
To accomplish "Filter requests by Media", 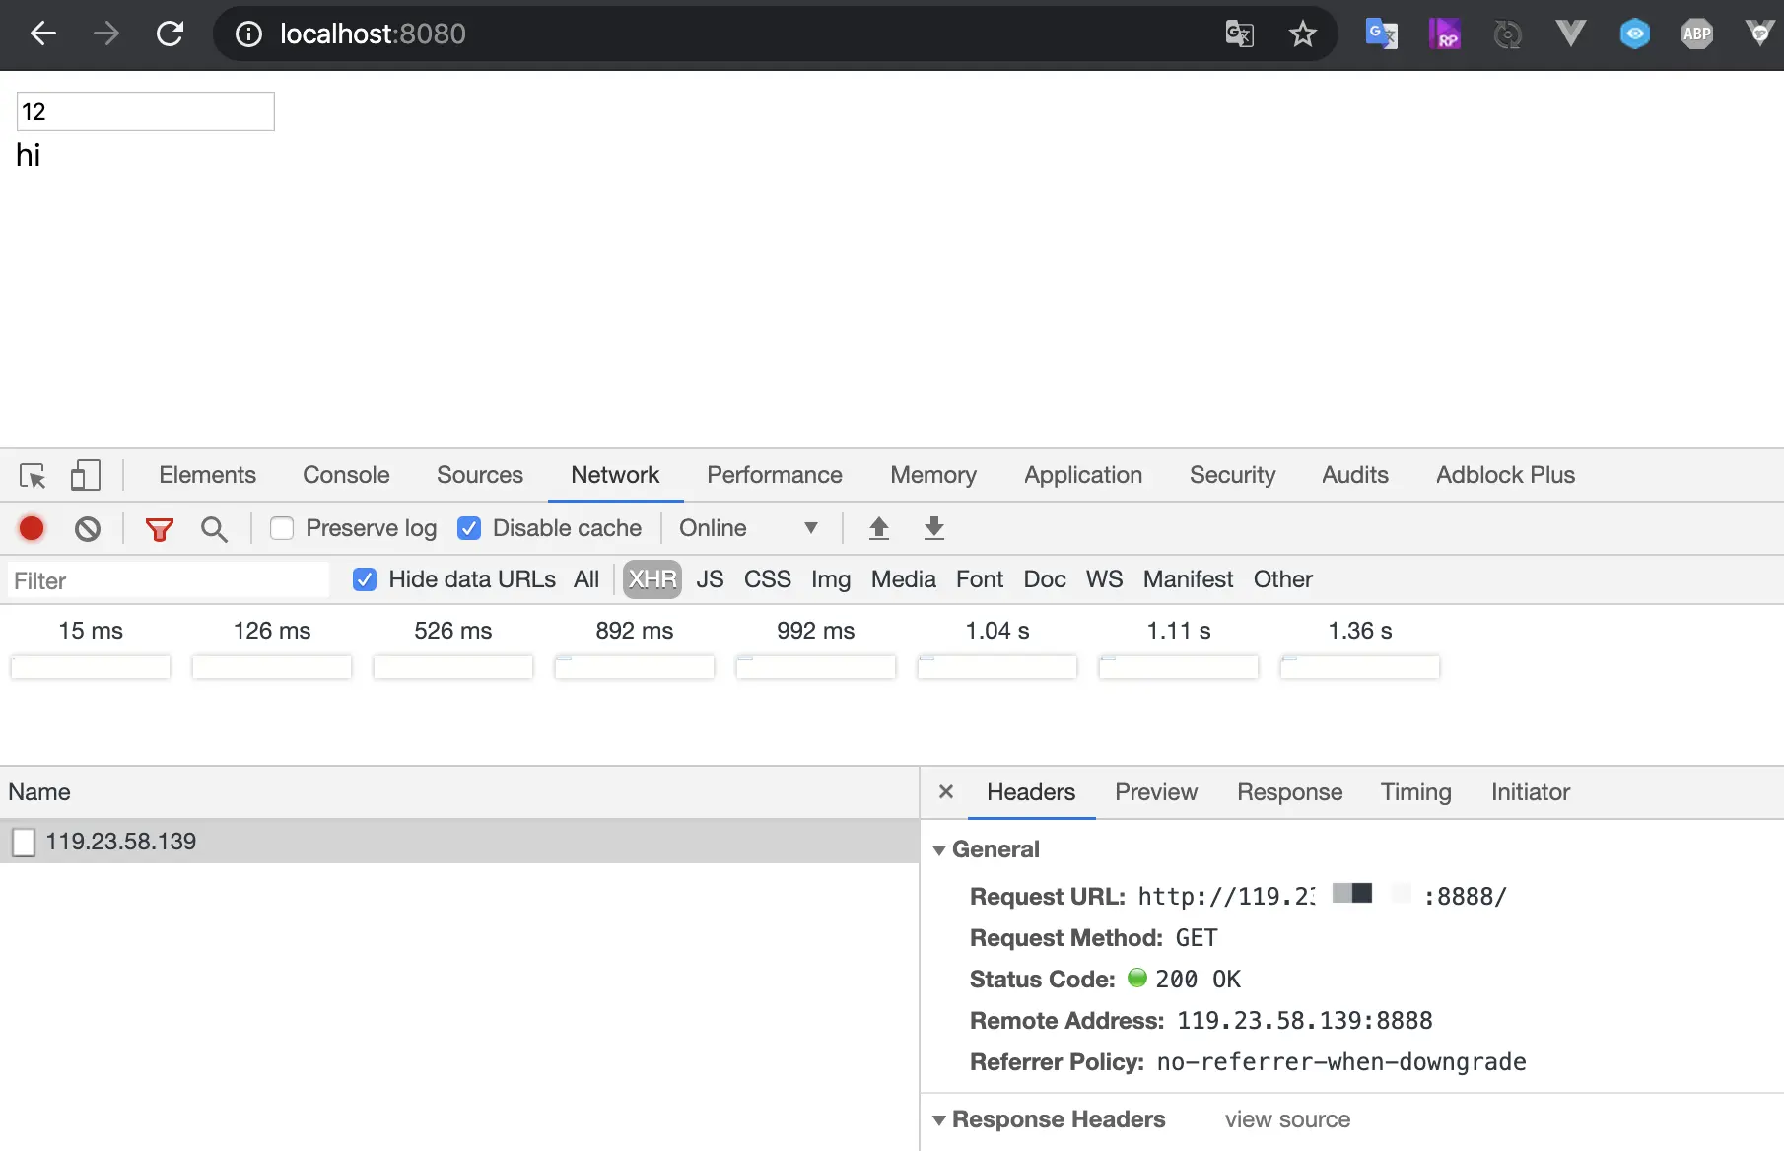I will pos(904,579).
